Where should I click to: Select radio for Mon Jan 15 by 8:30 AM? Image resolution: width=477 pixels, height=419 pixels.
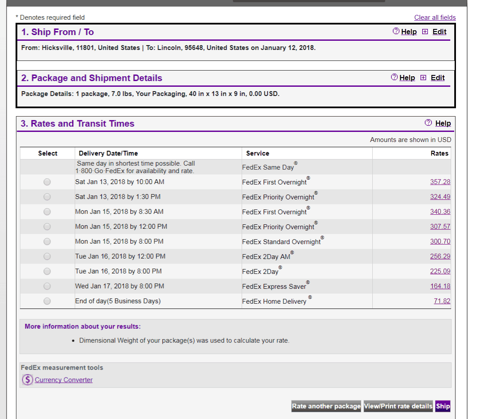coord(47,212)
